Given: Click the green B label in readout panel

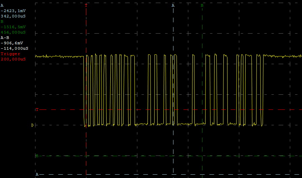Looking at the screenshot, I should pos(2,21).
